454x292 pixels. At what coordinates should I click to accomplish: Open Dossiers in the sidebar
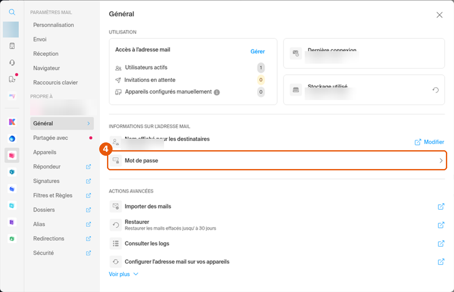(44, 210)
